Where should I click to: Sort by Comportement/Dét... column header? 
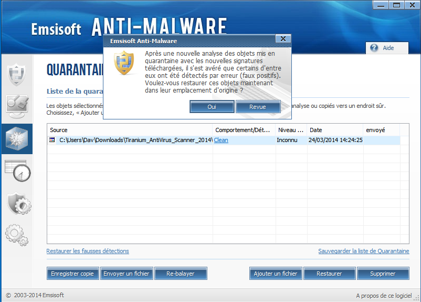[x=244, y=130]
